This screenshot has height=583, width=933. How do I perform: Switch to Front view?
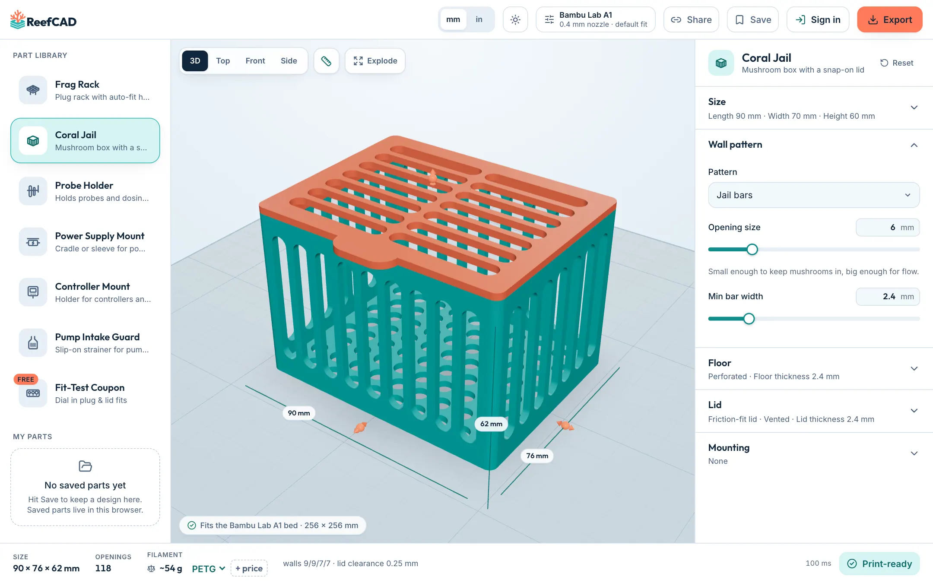click(x=255, y=61)
